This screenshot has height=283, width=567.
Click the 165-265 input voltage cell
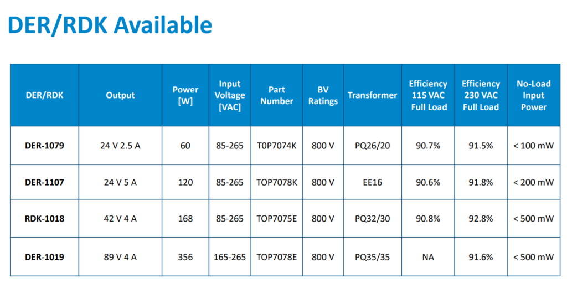point(230,257)
